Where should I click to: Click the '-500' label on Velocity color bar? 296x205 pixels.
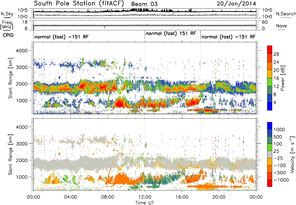280,173
